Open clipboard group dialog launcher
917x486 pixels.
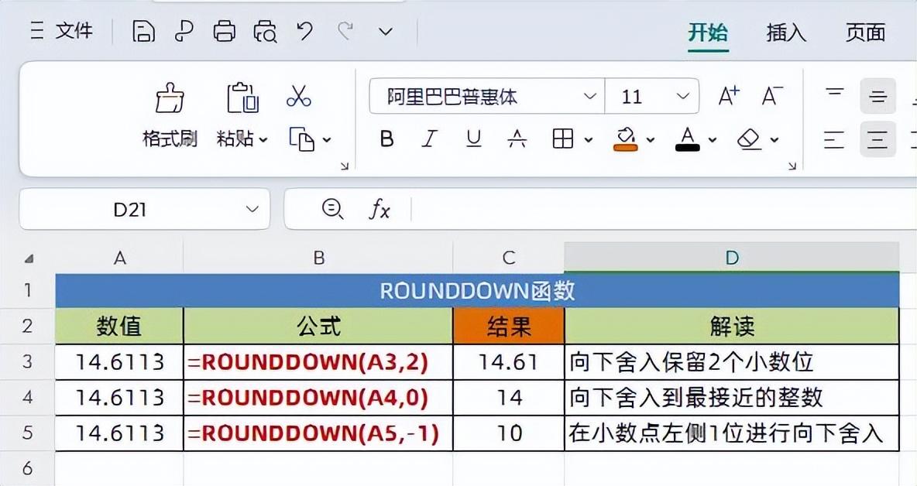click(x=345, y=166)
